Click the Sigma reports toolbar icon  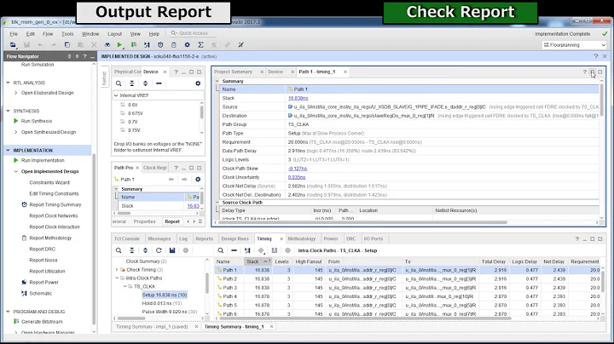tap(200, 45)
